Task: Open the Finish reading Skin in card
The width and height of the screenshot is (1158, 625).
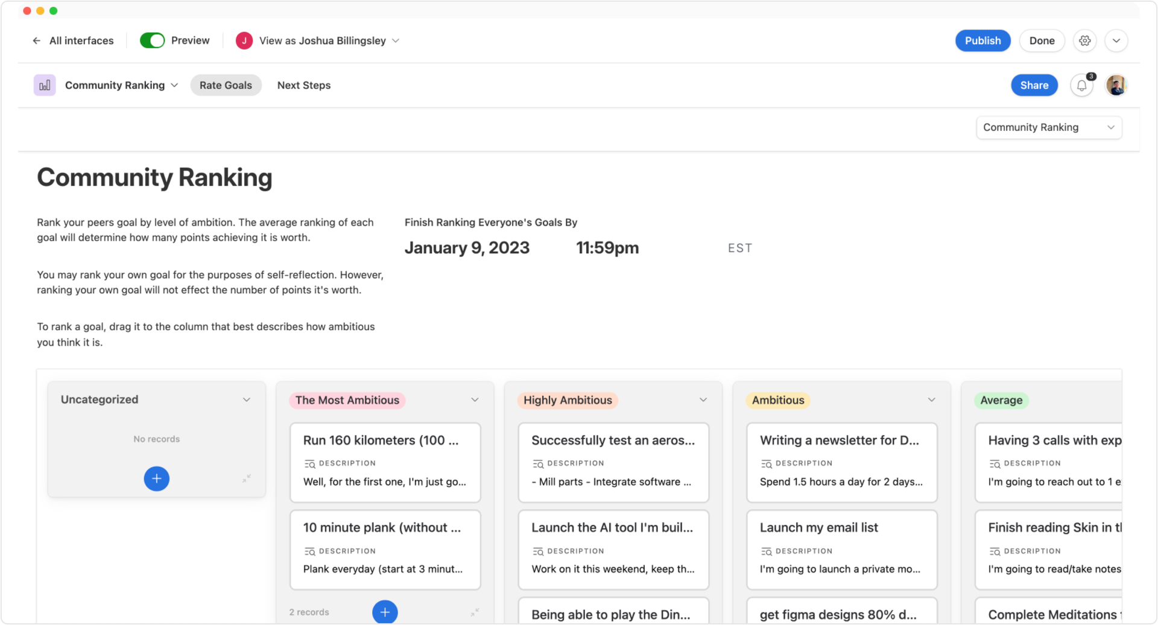Action: [1048, 550]
